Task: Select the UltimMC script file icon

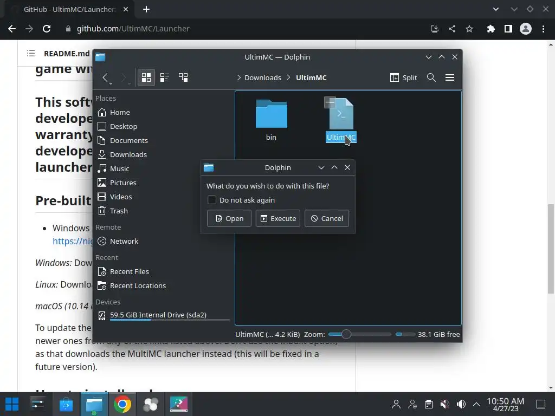Action: [x=341, y=114]
